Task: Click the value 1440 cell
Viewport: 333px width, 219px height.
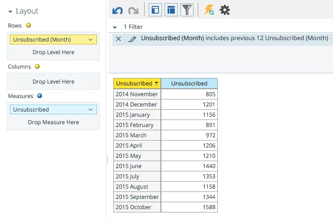Action: [189, 166]
